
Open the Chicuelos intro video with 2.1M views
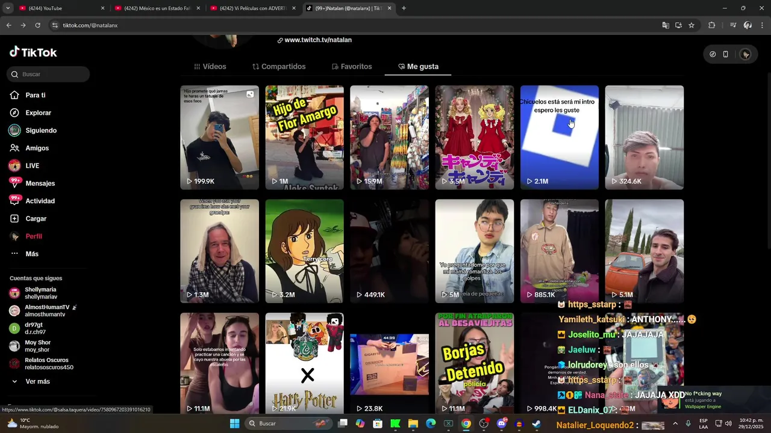pyautogui.click(x=559, y=137)
